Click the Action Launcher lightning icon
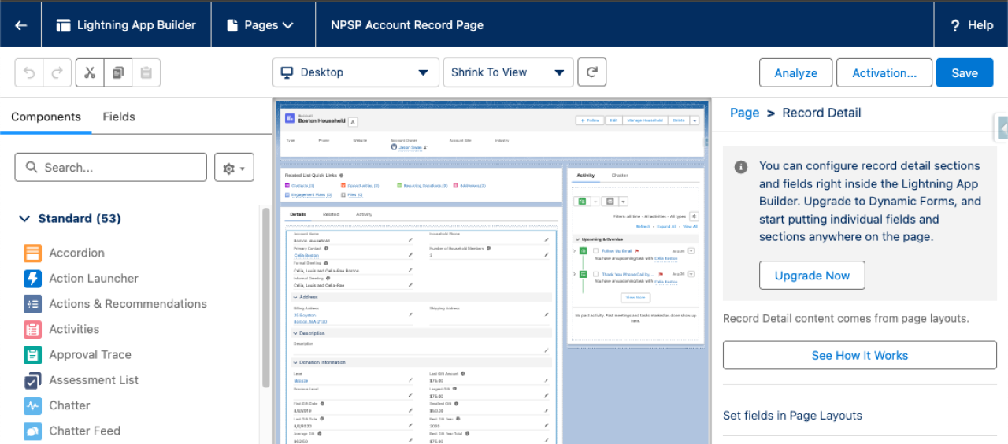Viewport: 1008px width, 444px height. point(32,279)
